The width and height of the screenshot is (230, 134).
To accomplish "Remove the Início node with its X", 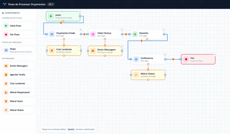I will coord(80,11).
